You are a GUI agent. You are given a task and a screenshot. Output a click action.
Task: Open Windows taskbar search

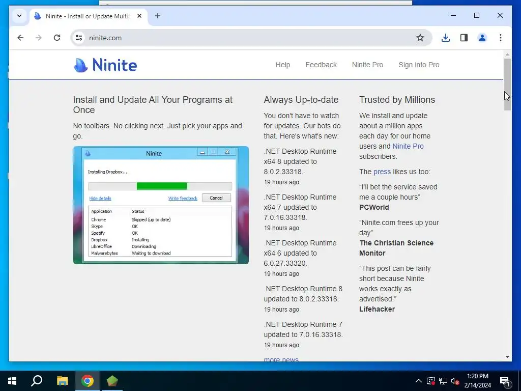pos(37,381)
